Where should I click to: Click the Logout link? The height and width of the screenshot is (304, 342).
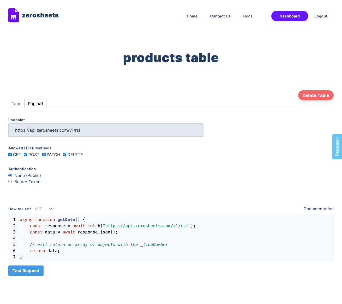(321, 16)
